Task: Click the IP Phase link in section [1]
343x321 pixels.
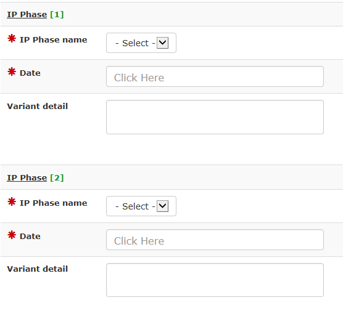Action: [27, 15]
